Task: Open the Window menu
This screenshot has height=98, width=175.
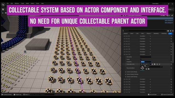Action: pos(17,4)
